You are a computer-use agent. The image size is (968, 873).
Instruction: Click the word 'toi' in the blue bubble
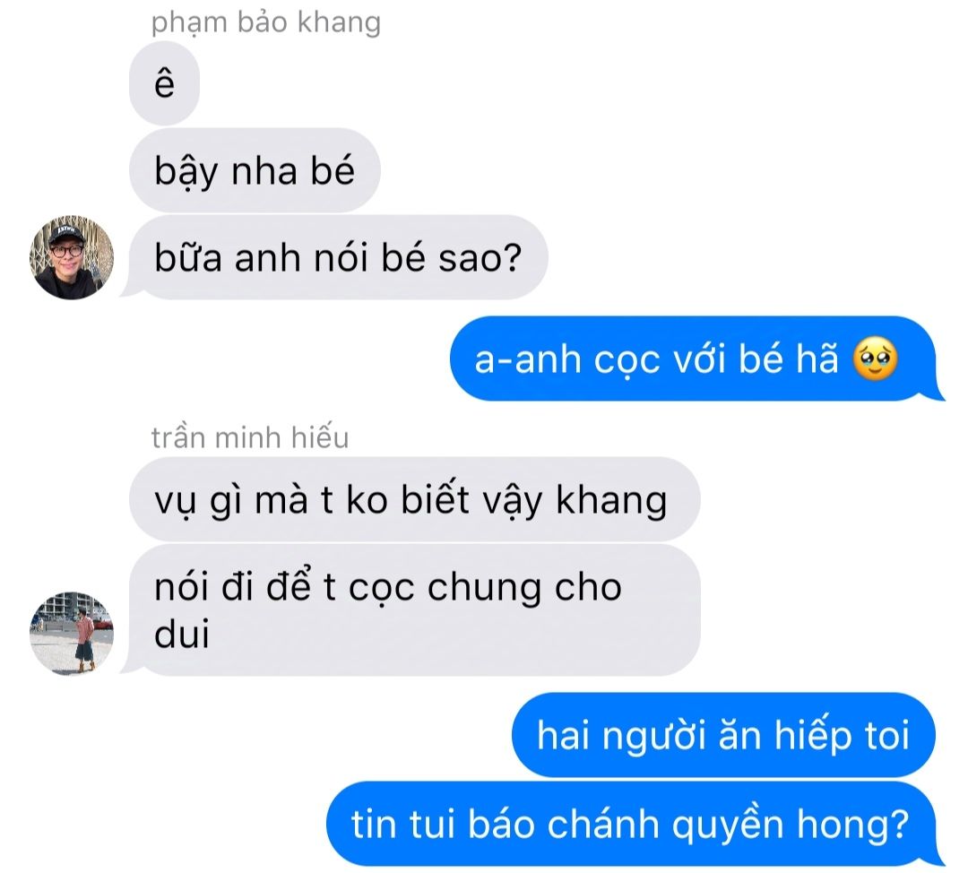pyautogui.click(x=887, y=735)
